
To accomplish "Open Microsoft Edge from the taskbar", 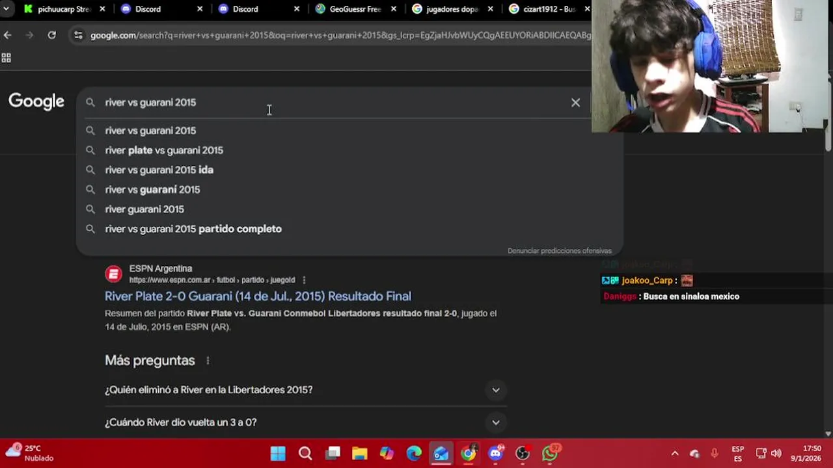I will pyautogui.click(x=414, y=453).
